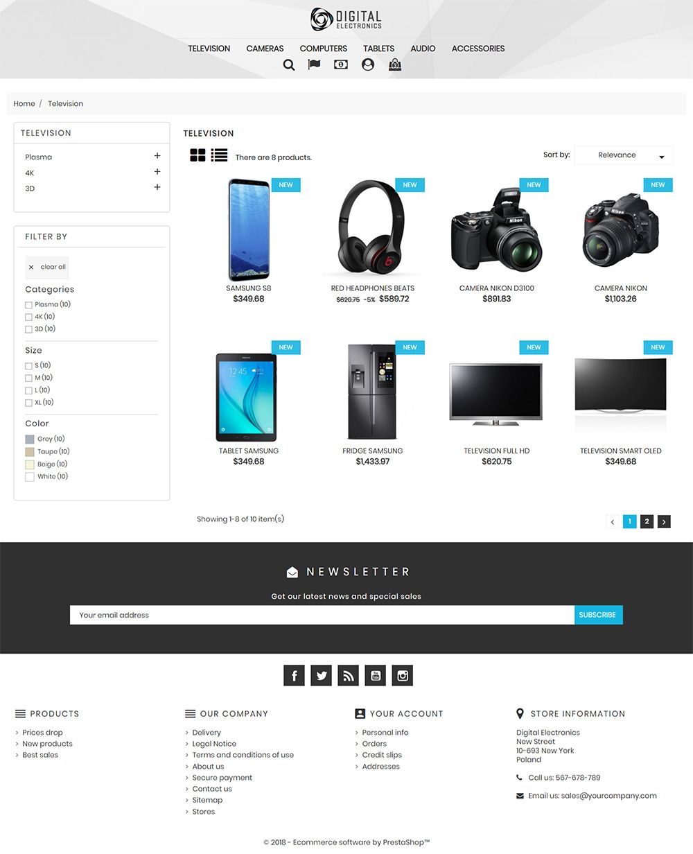The height and width of the screenshot is (854, 693).
Task: Expand the Plasma subcategory tree
Action: coord(157,156)
